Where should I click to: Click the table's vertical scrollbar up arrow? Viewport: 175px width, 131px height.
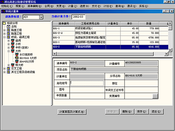(x=170, y=23)
